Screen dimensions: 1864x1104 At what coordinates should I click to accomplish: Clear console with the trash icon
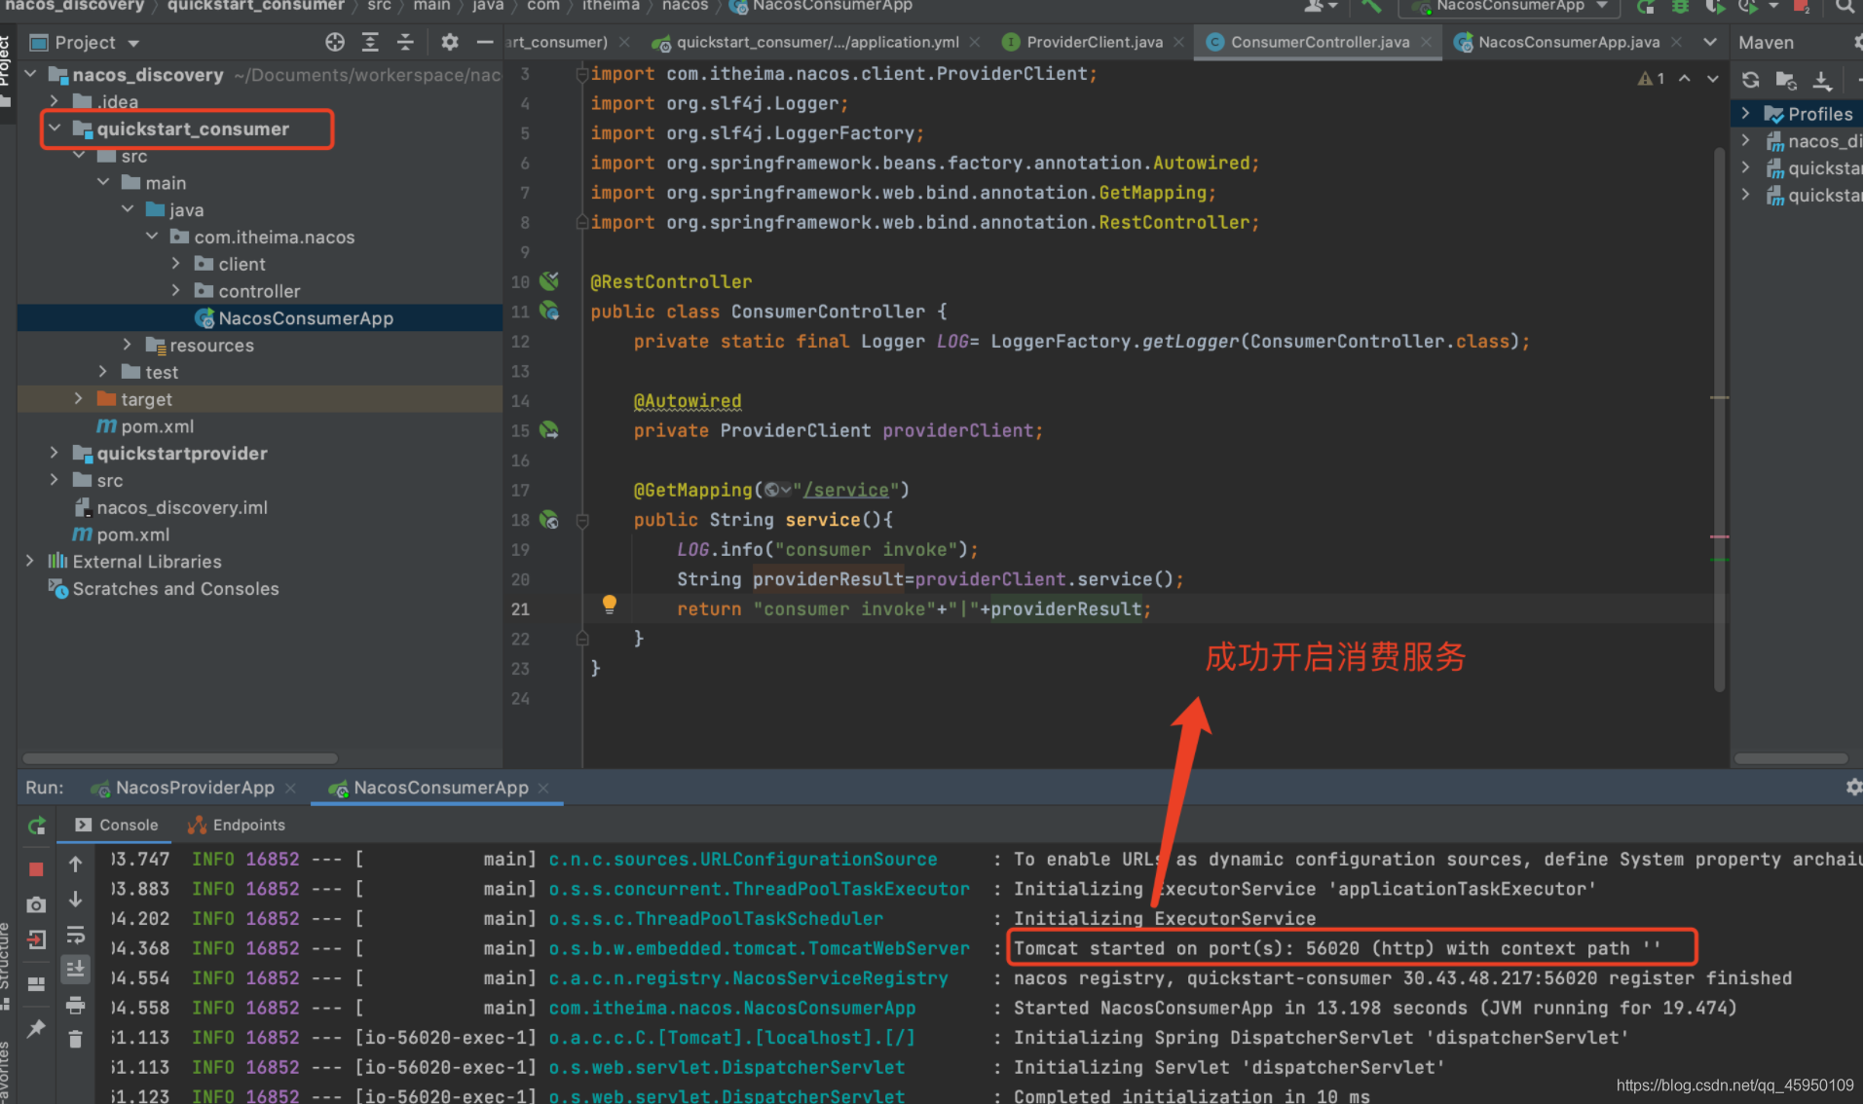click(75, 1039)
